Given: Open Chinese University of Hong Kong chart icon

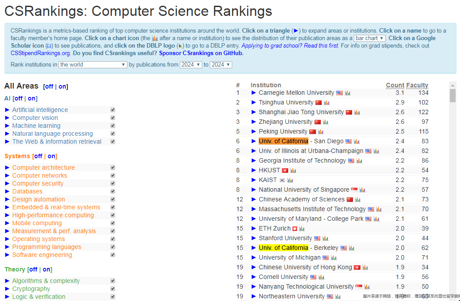Looking at the screenshot, I should point(365,267).
